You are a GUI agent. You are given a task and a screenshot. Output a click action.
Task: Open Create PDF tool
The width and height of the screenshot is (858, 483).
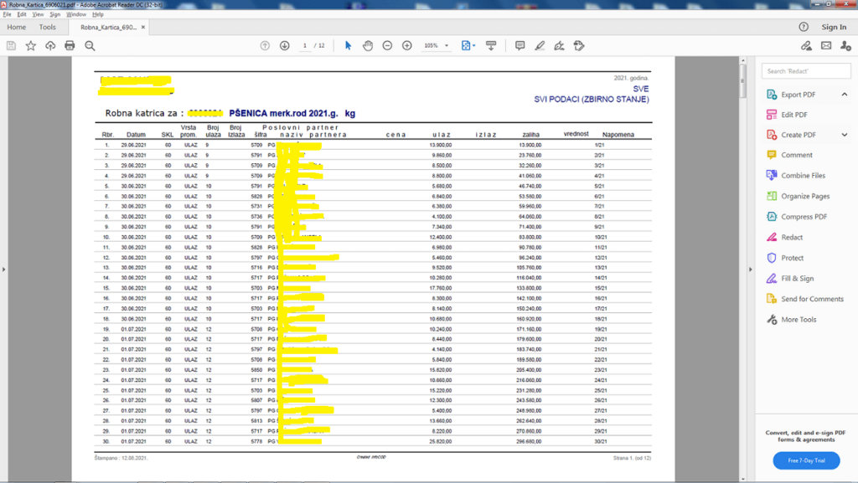[798, 135]
